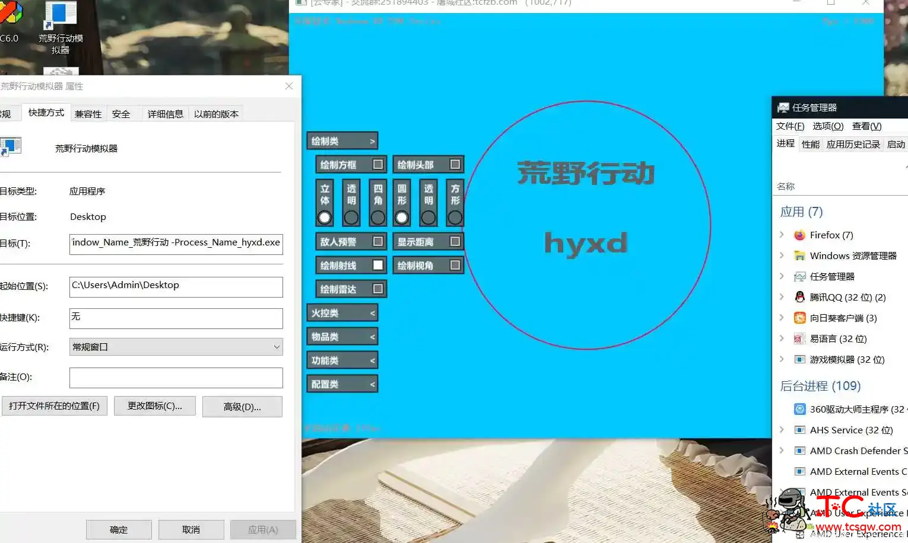Close the 荒野行动模拟器 属性 dialog
The height and width of the screenshot is (543, 908).
tap(289, 86)
